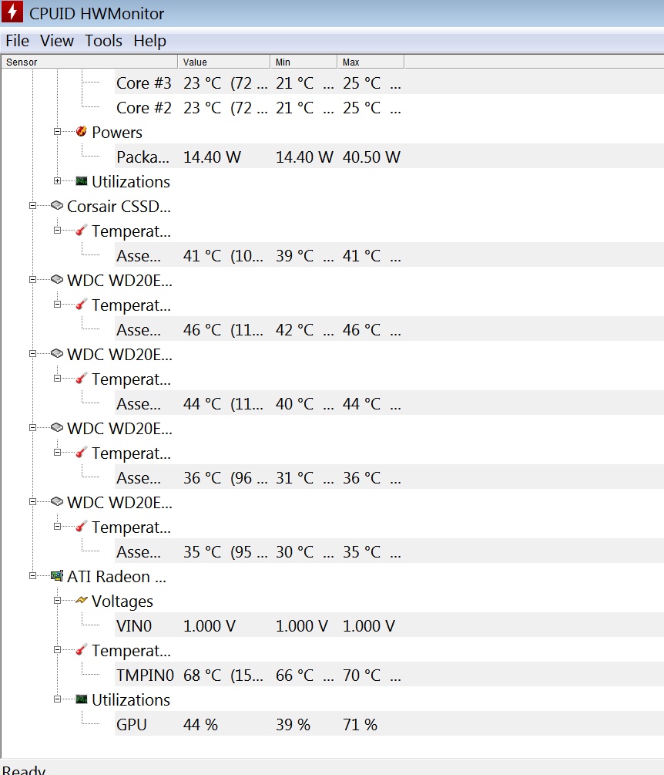Select the Powers label
Viewport: 664px width, 775px height.
click(x=117, y=132)
